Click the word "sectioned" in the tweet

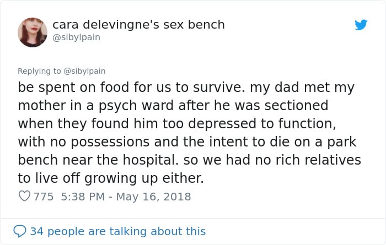tap(297, 105)
